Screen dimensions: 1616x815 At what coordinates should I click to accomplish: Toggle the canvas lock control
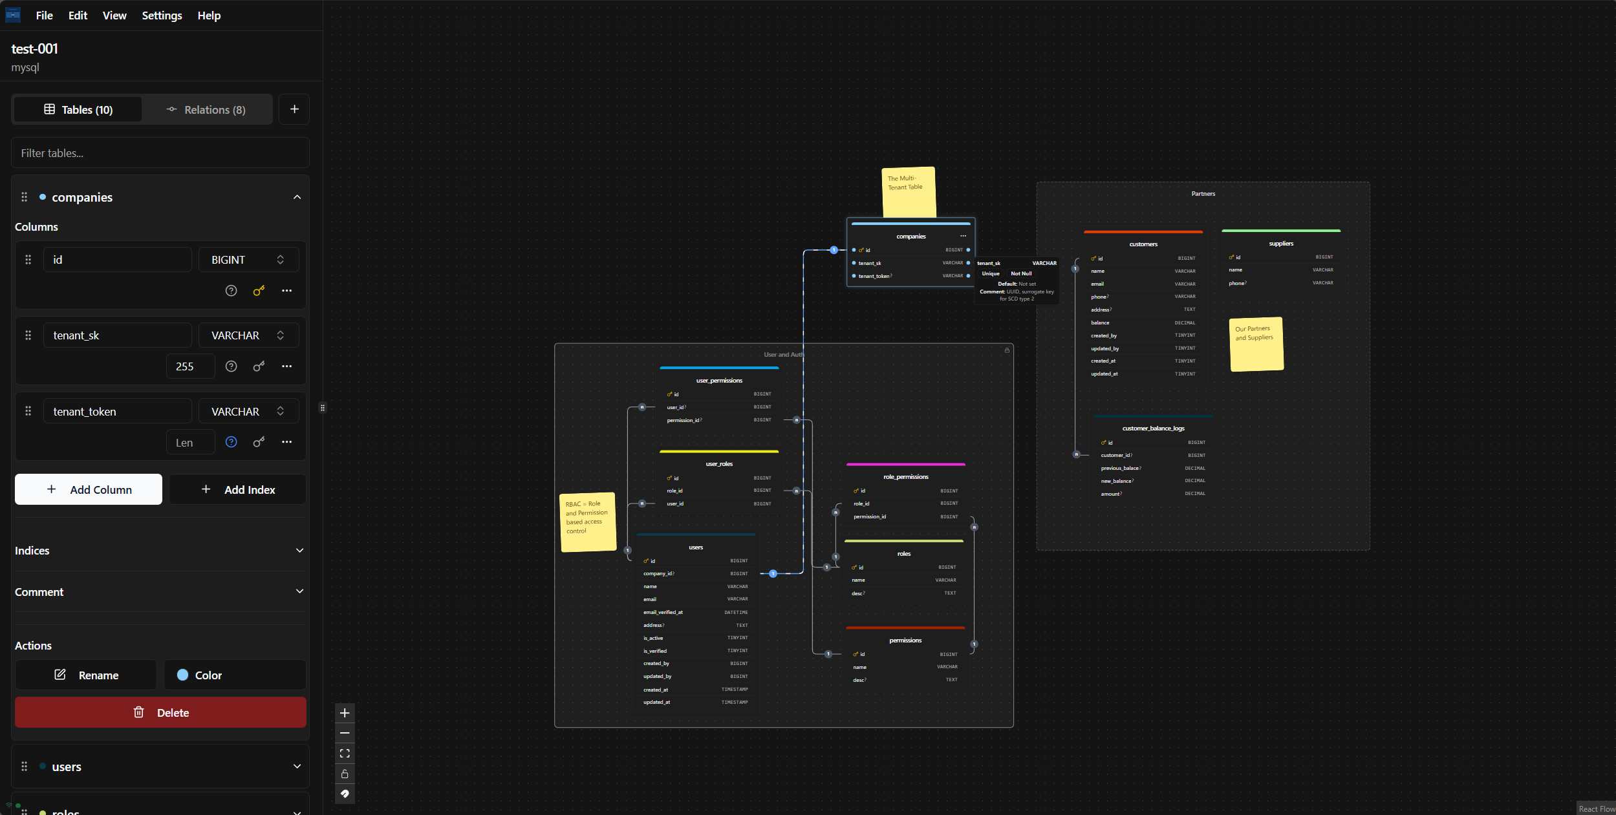pos(345,774)
